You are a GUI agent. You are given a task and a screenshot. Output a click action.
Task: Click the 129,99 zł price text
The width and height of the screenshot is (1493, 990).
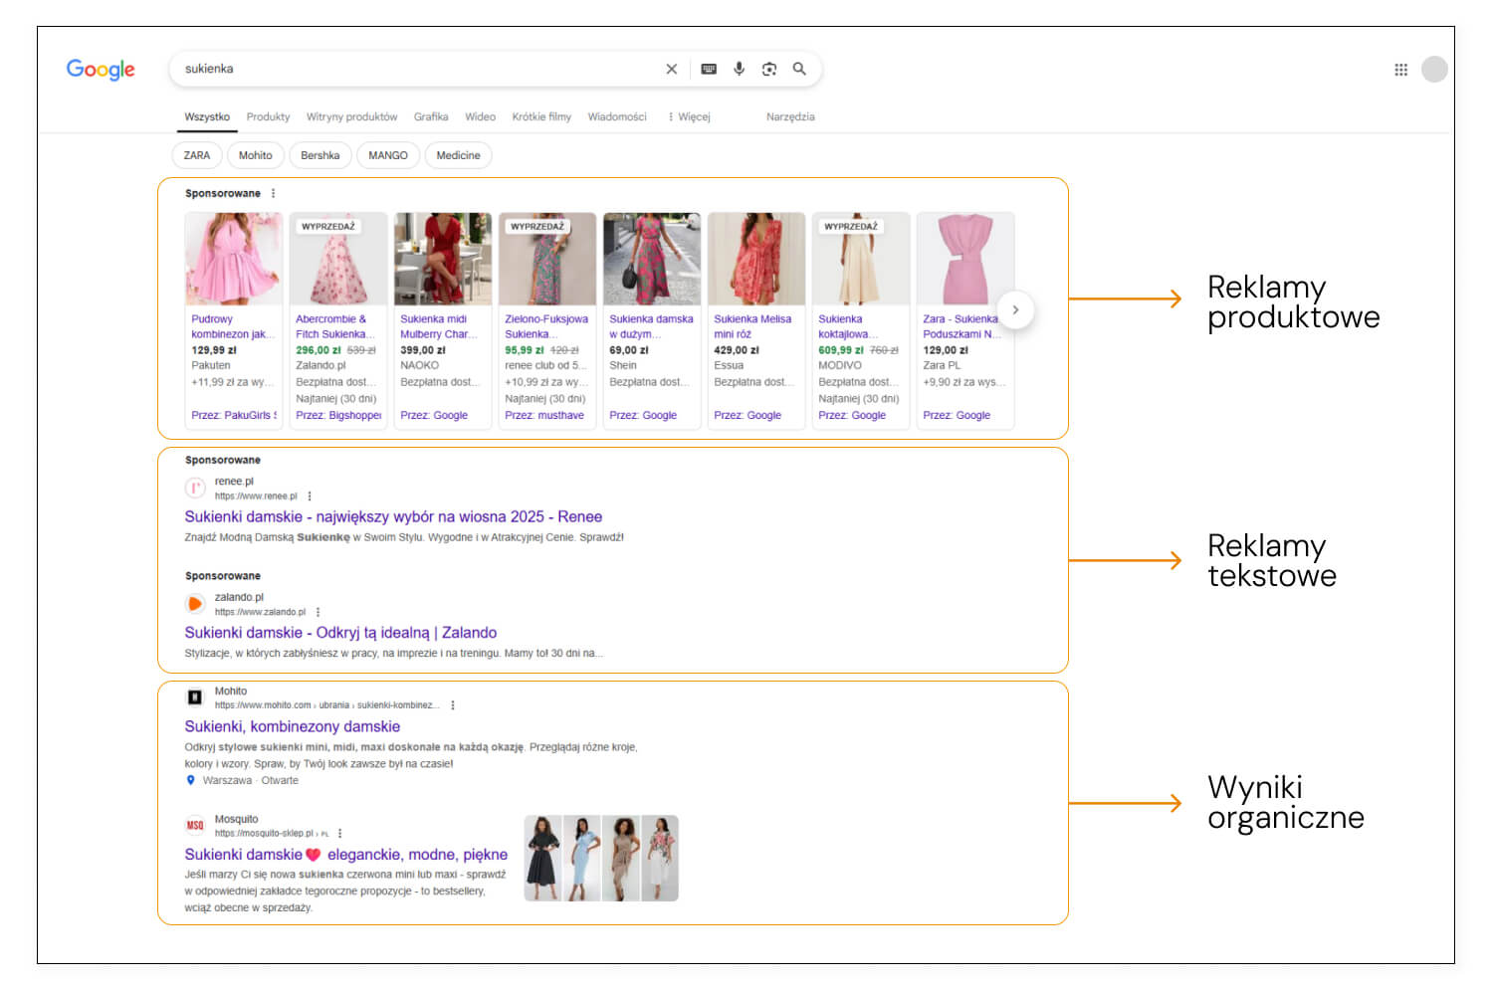[214, 350]
